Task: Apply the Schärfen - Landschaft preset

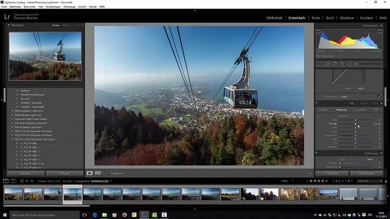Action: click(x=32, y=107)
